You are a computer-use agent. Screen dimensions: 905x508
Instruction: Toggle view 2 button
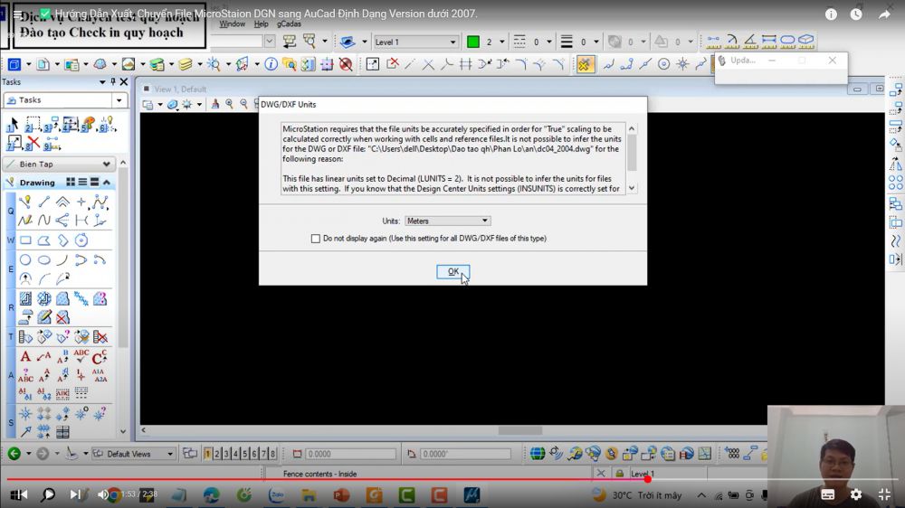point(217,454)
